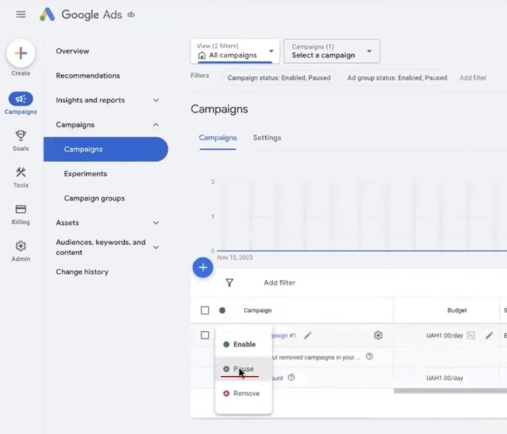The image size is (507, 434).
Task: Check the Campaign #1 row checkbox
Action: [x=204, y=335]
